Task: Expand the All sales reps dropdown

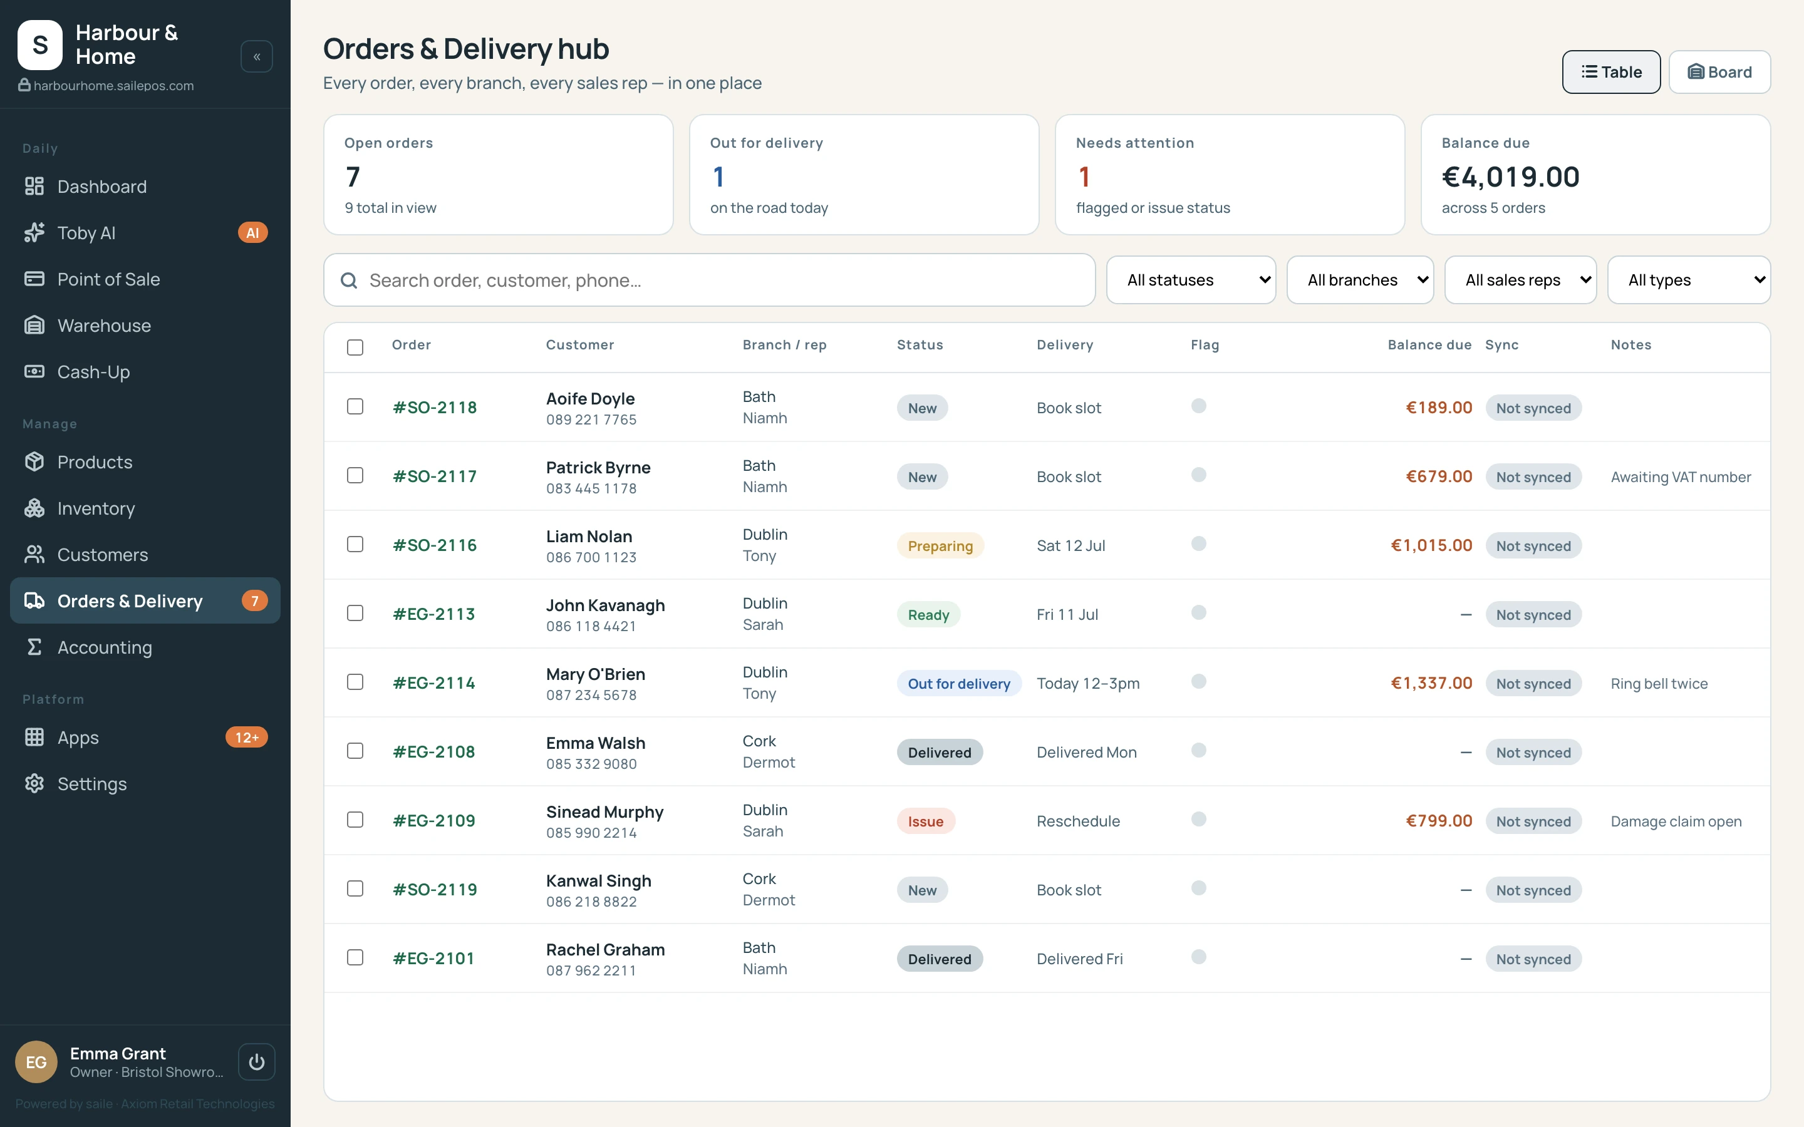Action: tap(1520, 280)
